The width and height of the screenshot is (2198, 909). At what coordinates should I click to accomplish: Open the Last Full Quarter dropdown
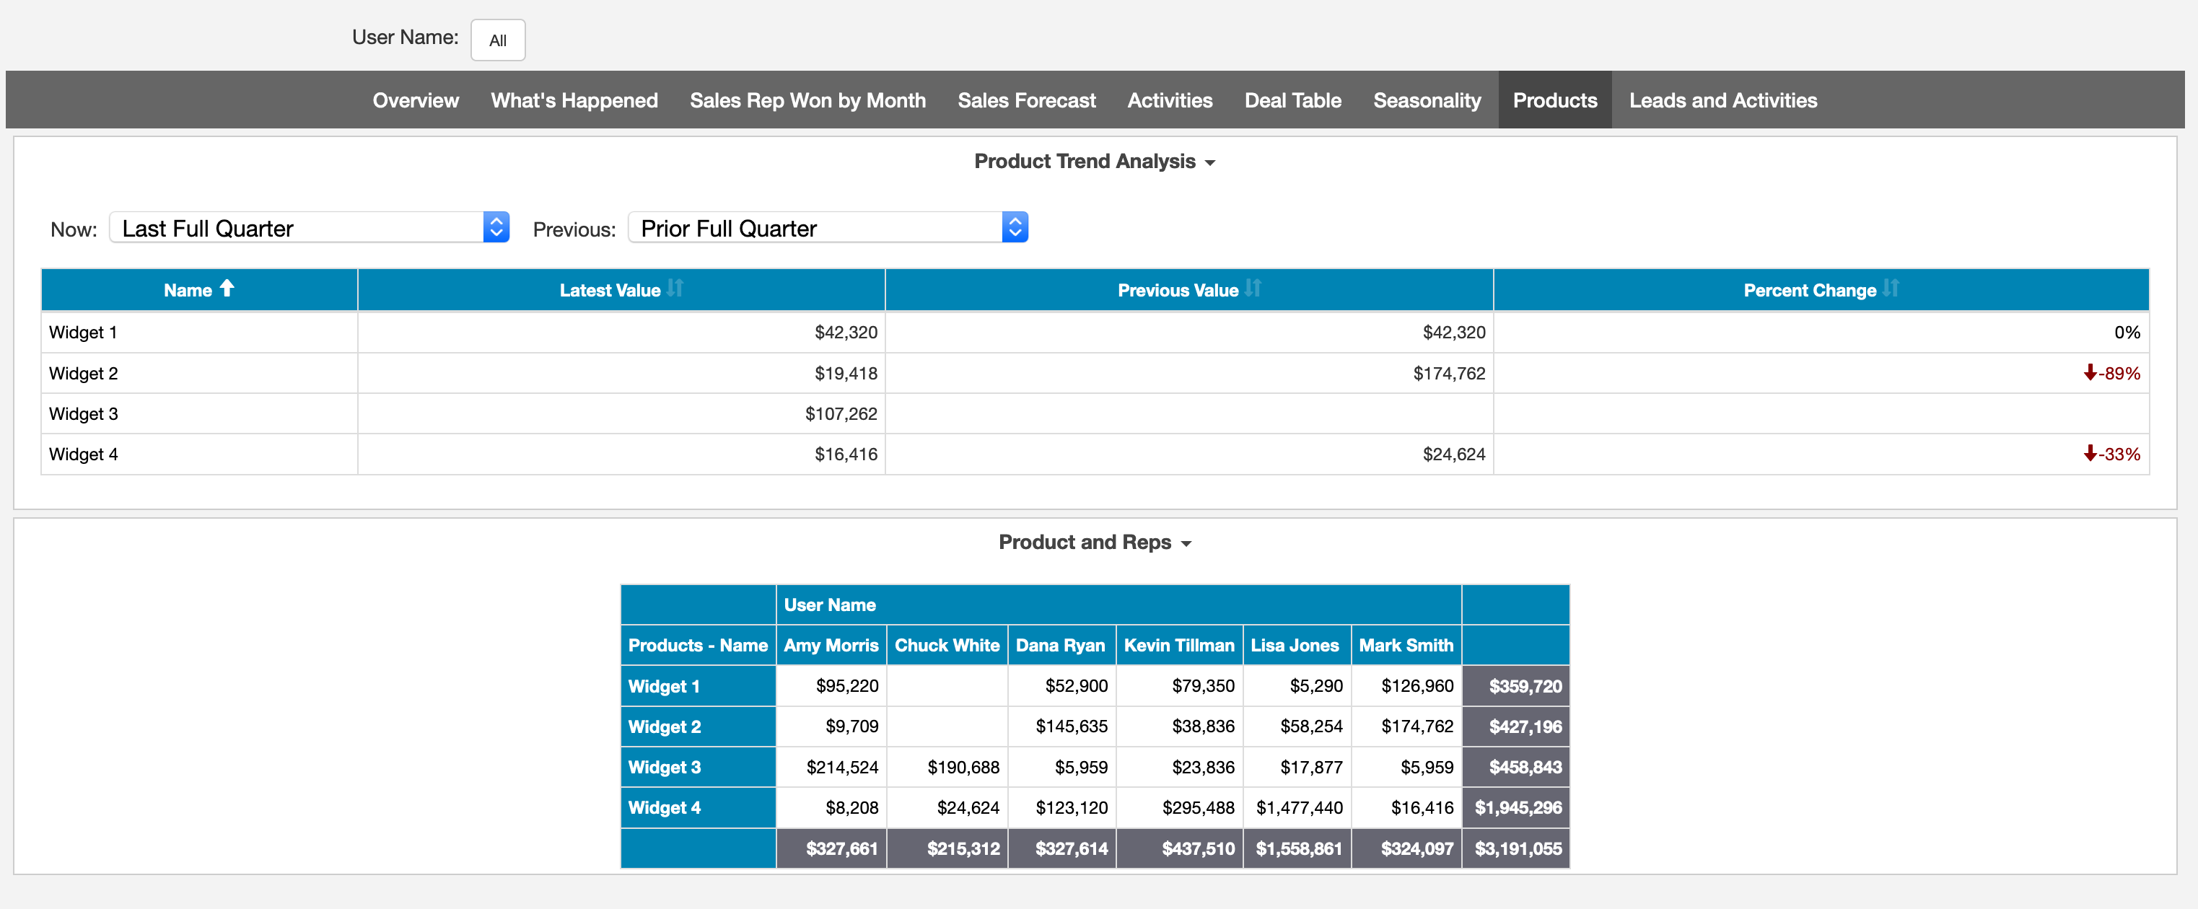pos(299,227)
